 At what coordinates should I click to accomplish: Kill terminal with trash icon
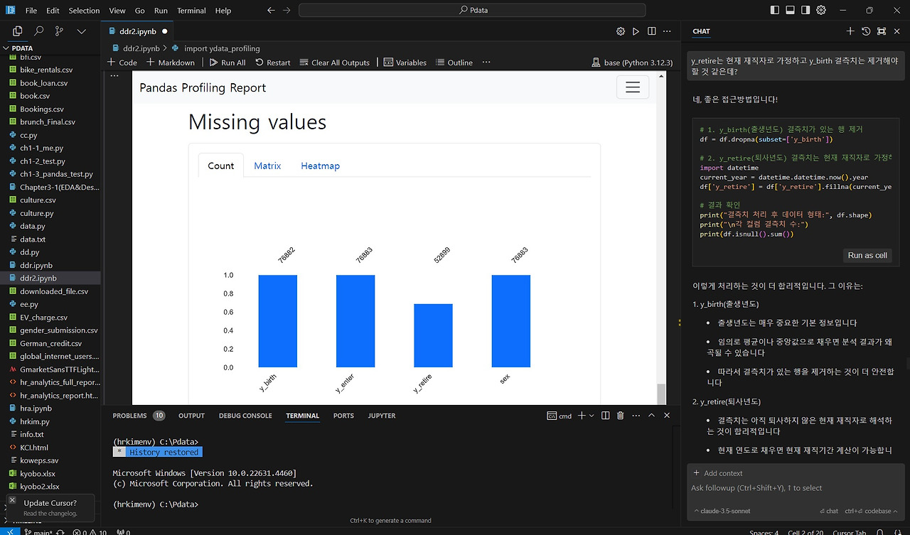click(620, 416)
